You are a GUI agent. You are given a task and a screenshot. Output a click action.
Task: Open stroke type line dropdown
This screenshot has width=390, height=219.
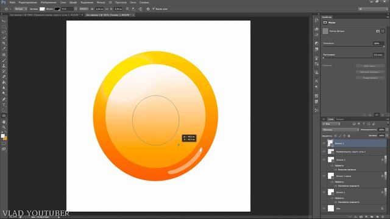[x=83, y=9]
